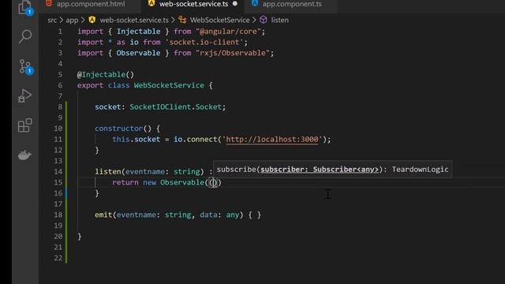Click the listen method name on line 14

click(108, 172)
